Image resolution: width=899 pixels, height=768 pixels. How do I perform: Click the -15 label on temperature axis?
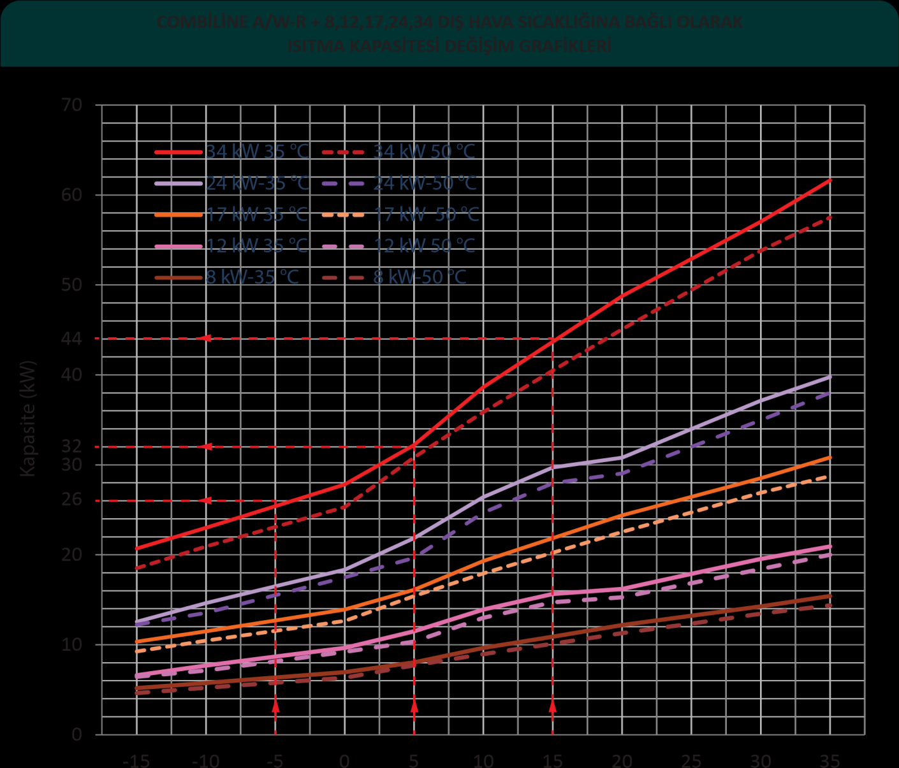point(136,760)
